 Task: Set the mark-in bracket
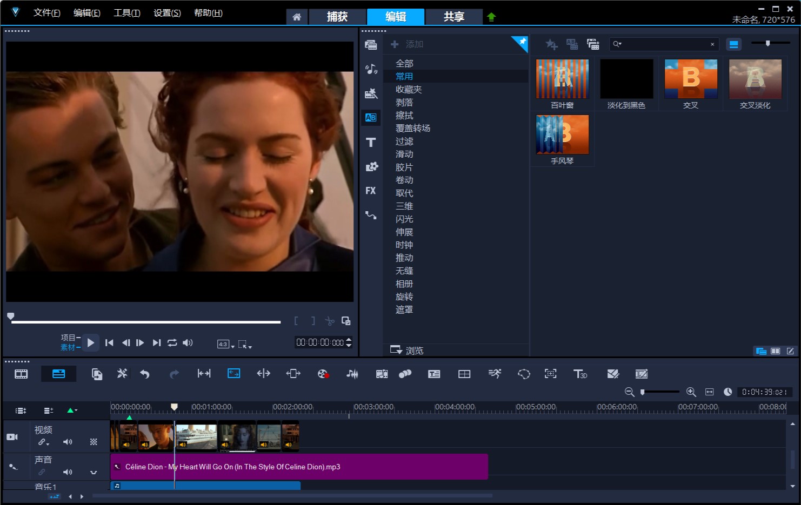point(296,321)
